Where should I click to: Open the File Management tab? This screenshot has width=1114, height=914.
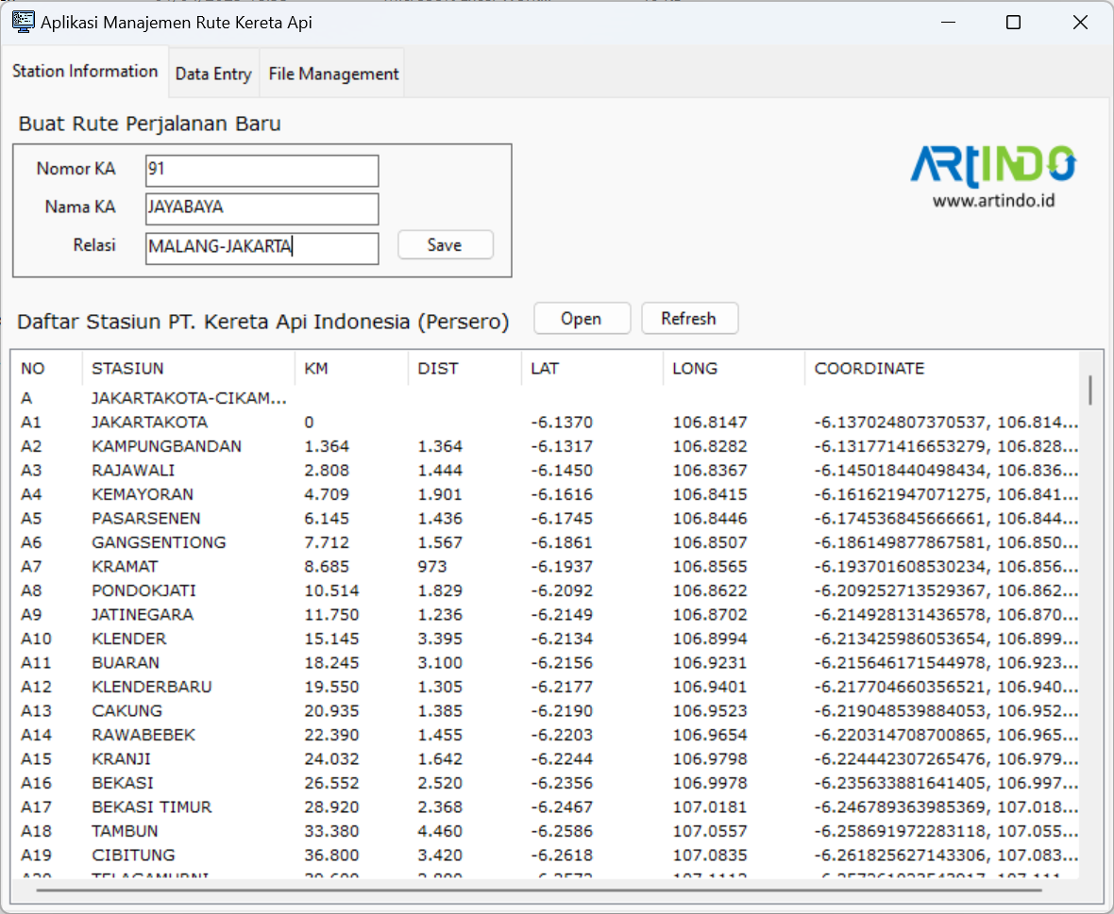tap(333, 74)
